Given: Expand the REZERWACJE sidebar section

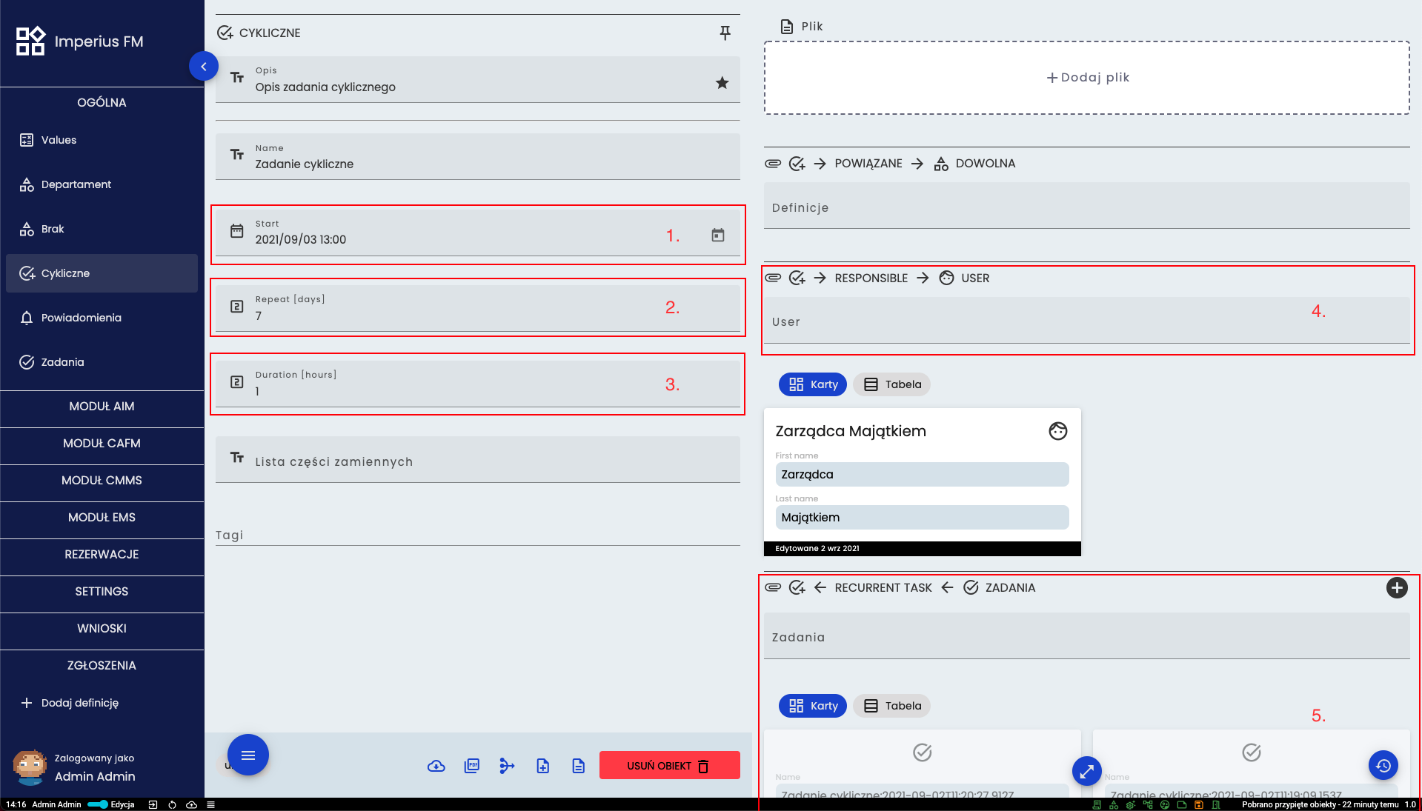Looking at the screenshot, I should (x=102, y=555).
